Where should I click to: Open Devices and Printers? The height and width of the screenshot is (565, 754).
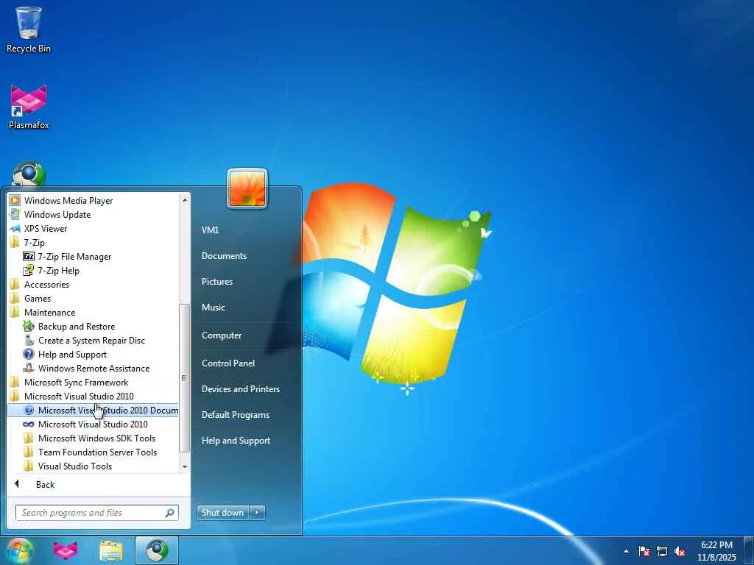241,388
